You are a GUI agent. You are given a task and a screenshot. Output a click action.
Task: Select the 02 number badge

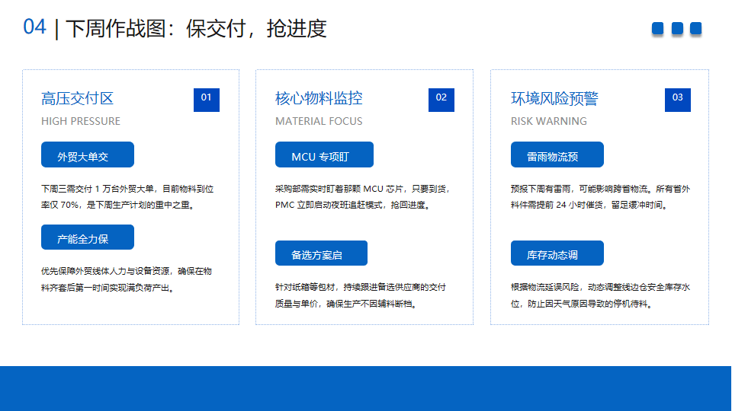point(441,99)
